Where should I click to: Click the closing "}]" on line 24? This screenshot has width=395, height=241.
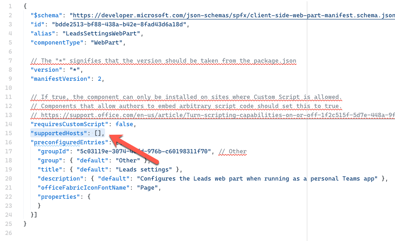[34, 215]
